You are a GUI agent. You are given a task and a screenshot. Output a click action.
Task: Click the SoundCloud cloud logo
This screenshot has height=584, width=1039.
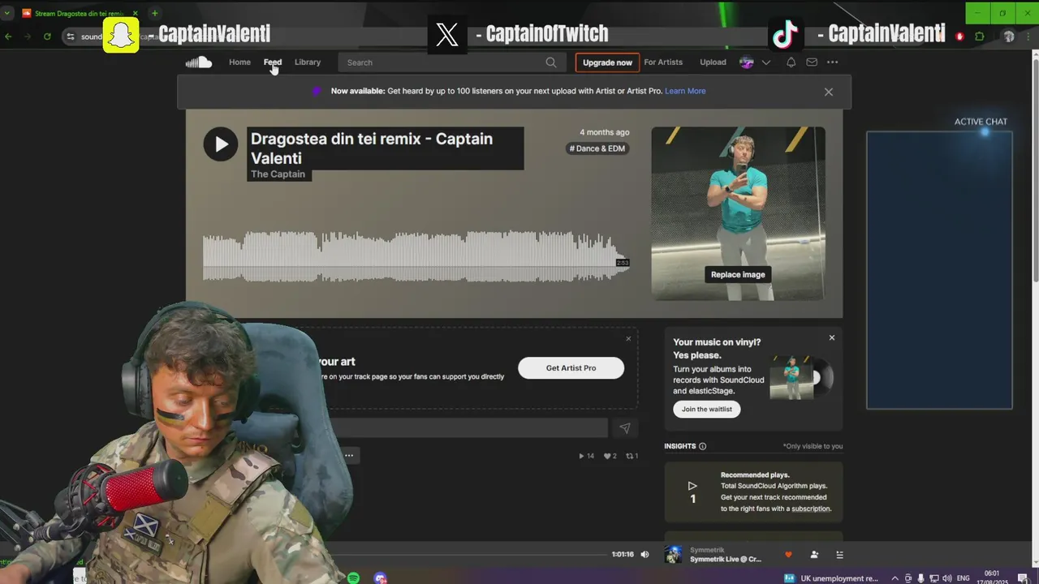click(x=199, y=62)
